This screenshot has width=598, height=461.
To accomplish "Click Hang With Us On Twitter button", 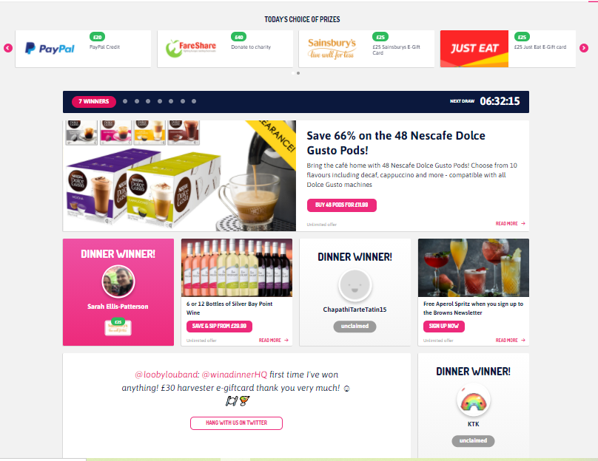I will [236, 423].
